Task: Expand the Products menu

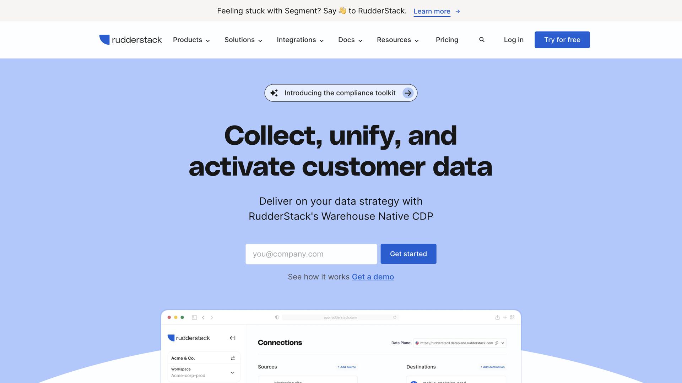Action: pyautogui.click(x=191, y=40)
